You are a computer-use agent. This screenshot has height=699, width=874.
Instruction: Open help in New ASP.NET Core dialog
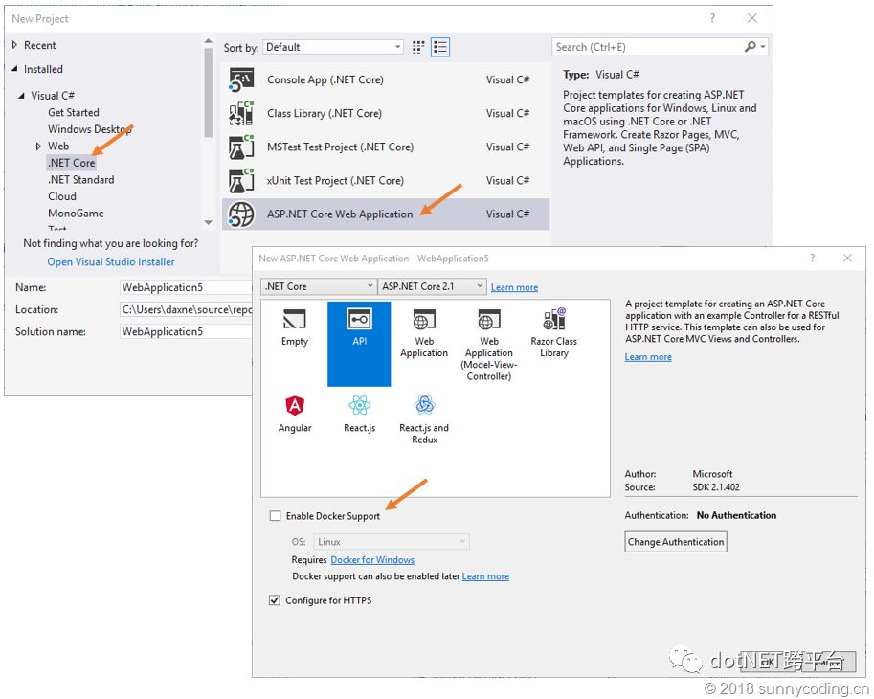812,258
